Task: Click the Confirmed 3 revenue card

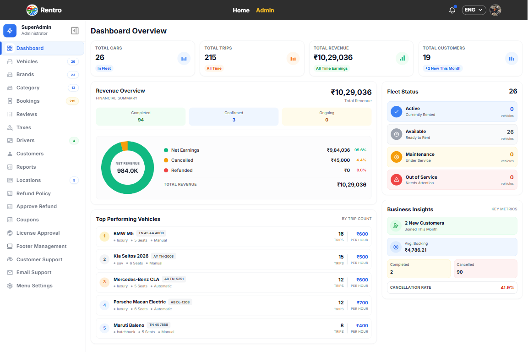Action: click(x=234, y=117)
